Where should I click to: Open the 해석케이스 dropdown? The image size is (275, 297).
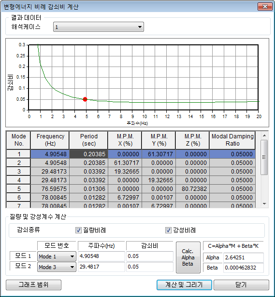[99, 27]
